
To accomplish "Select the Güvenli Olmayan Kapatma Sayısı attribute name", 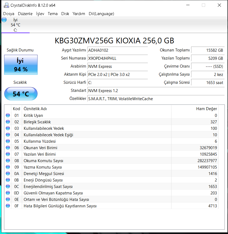I will pyautogui.click(x=53, y=193).
